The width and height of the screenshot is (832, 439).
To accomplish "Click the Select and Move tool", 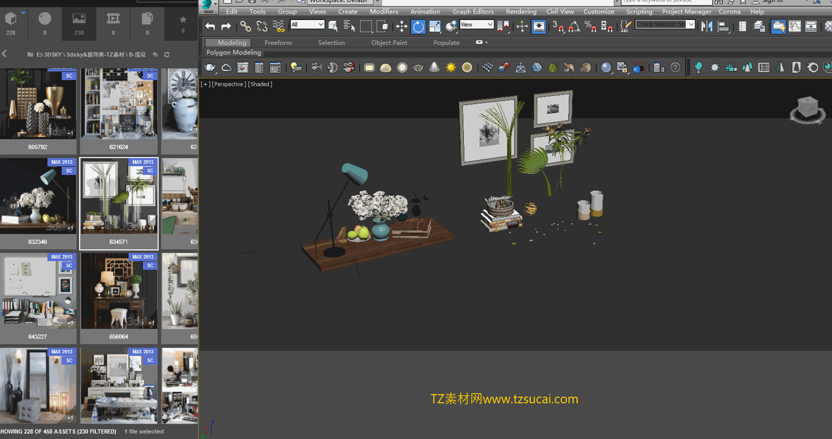I will (x=402, y=27).
